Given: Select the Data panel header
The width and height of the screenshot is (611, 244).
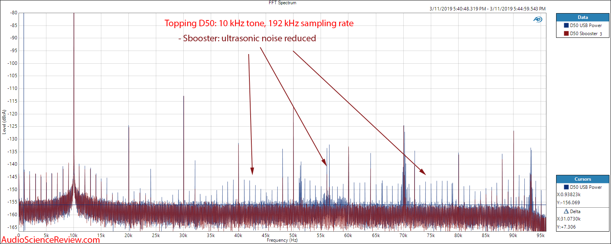Looking at the screenshot, I should 583,17.
